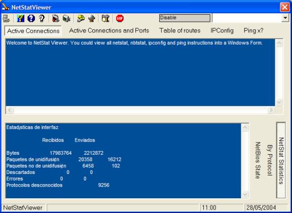Click the green monitor toolbar icon
292x213 pixels.
(x=66, y=18)
